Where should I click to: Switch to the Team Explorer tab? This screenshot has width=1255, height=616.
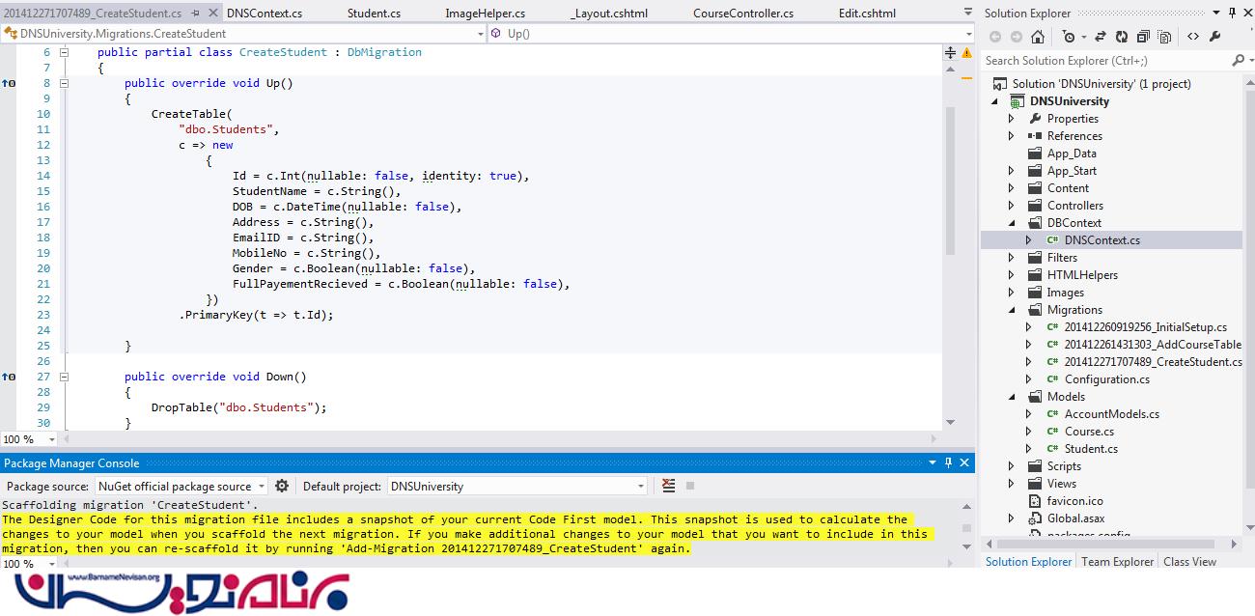pyautogui.click(x=1117, y=561)
